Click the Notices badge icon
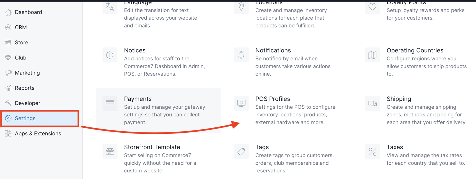The height and width of the screenshot is (179, 476). pos(110,55)
